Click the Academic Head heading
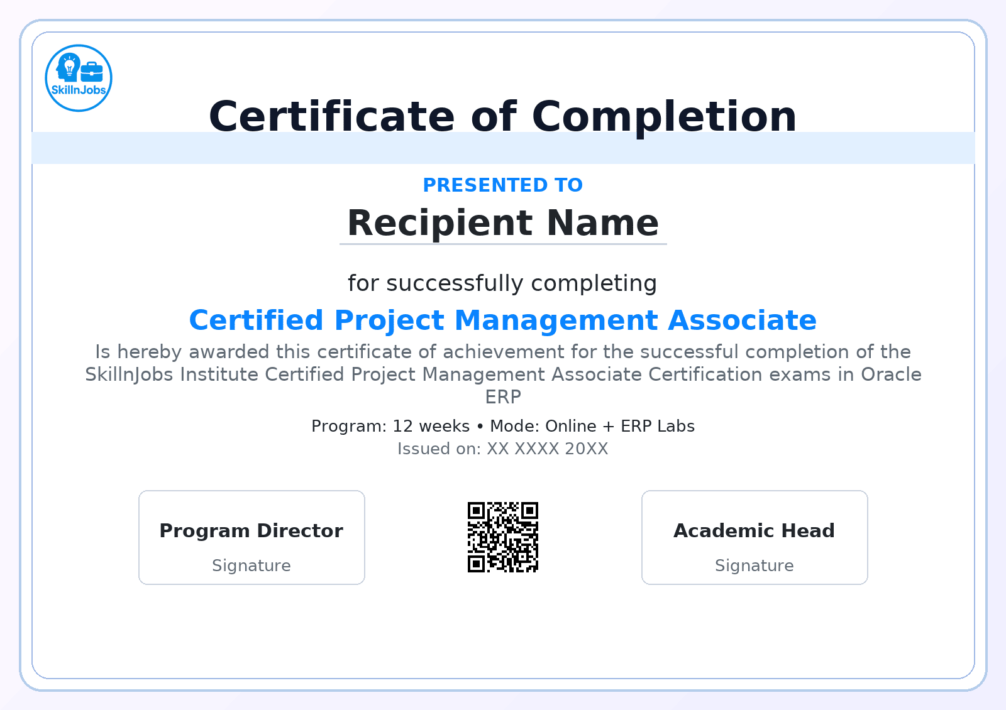Image resolution: width=1006 pixels, height=710 pixels. tap(754, 531)
